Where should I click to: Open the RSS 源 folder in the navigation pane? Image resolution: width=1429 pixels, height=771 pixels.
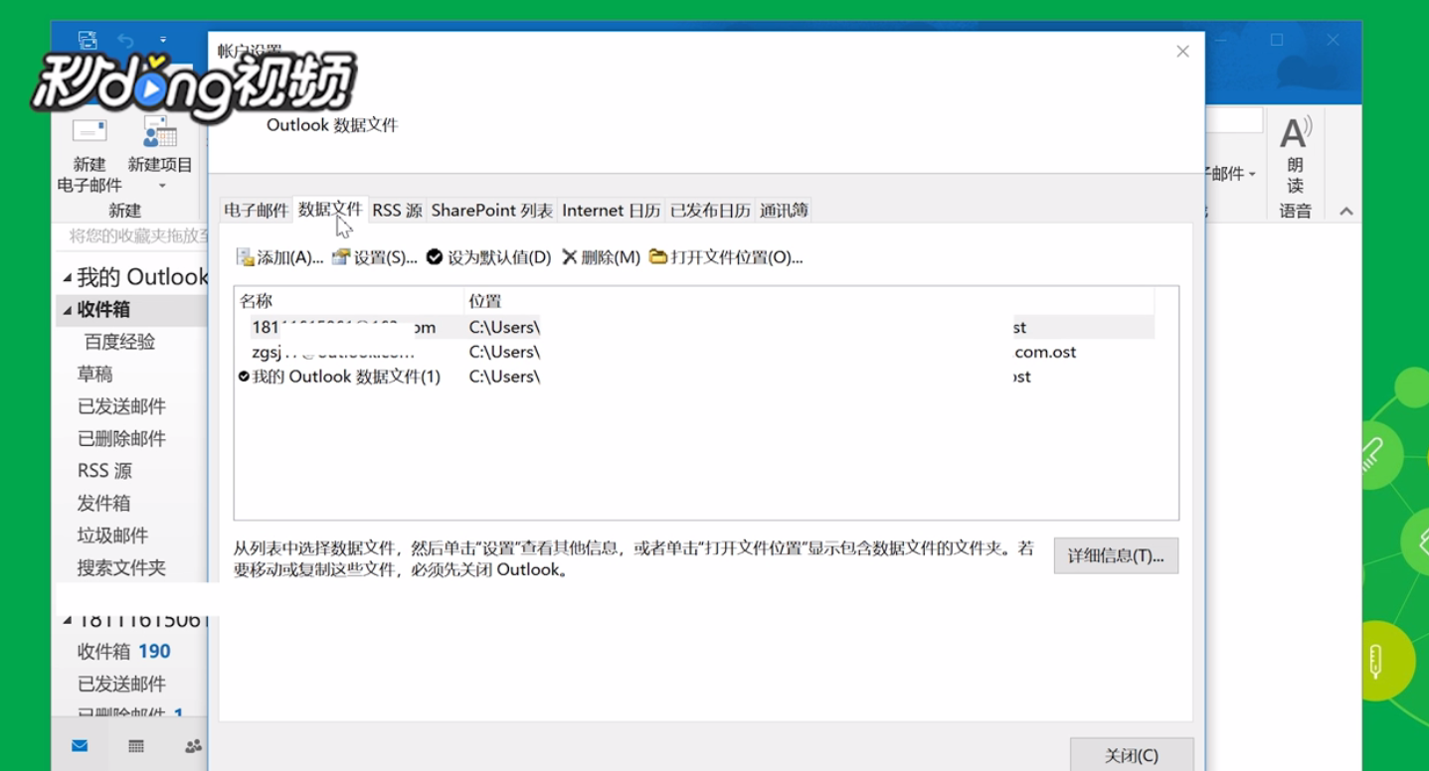point(104,471)
